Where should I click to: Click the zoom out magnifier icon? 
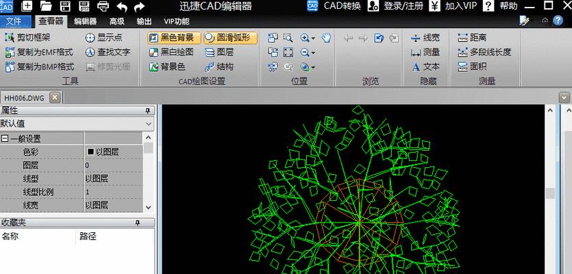click(305, 52)
